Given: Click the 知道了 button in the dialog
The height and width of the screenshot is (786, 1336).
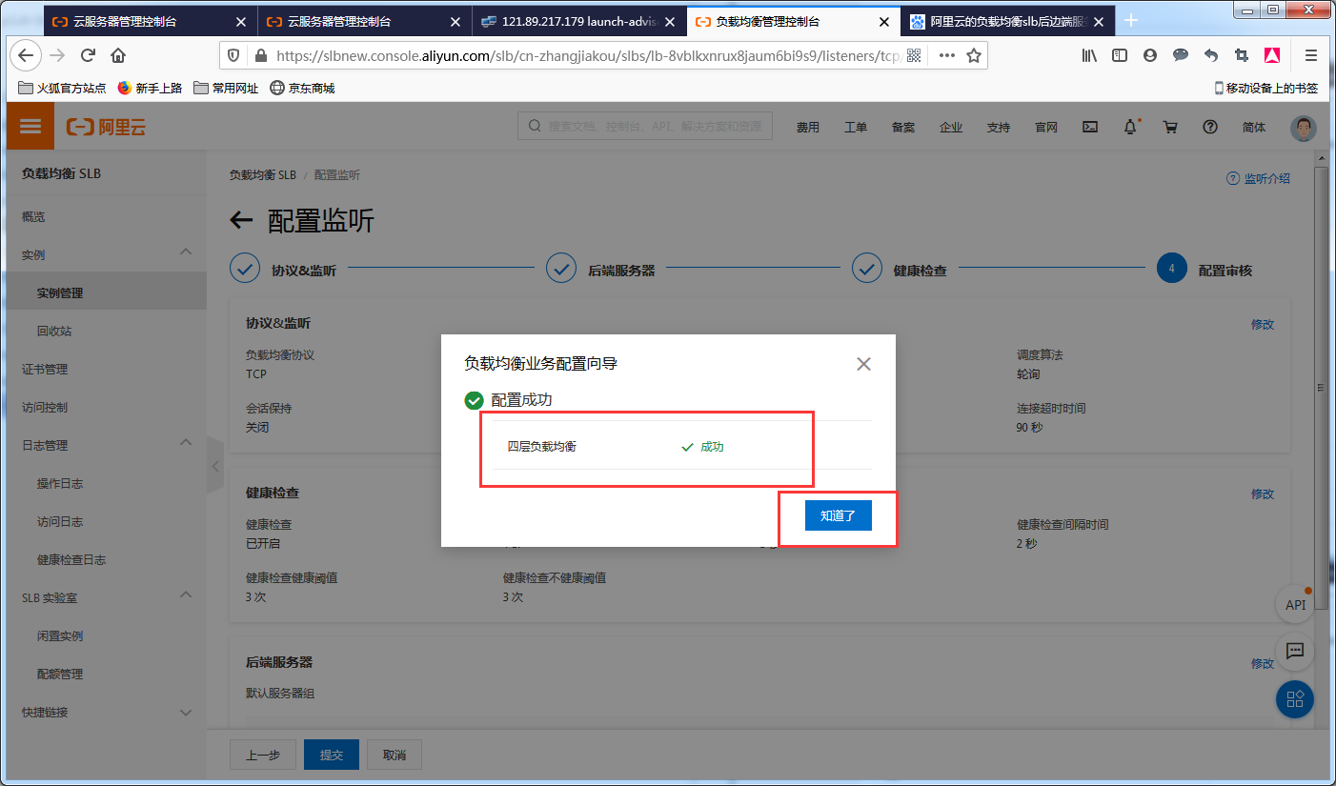Looking at the screenshot, I should pyautogui.click(x=839, y=514).
